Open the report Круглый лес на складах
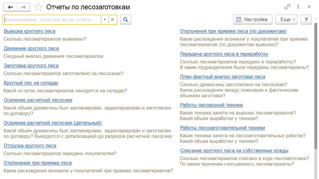This screenshot has width=319, height=179. click(31, 83)
